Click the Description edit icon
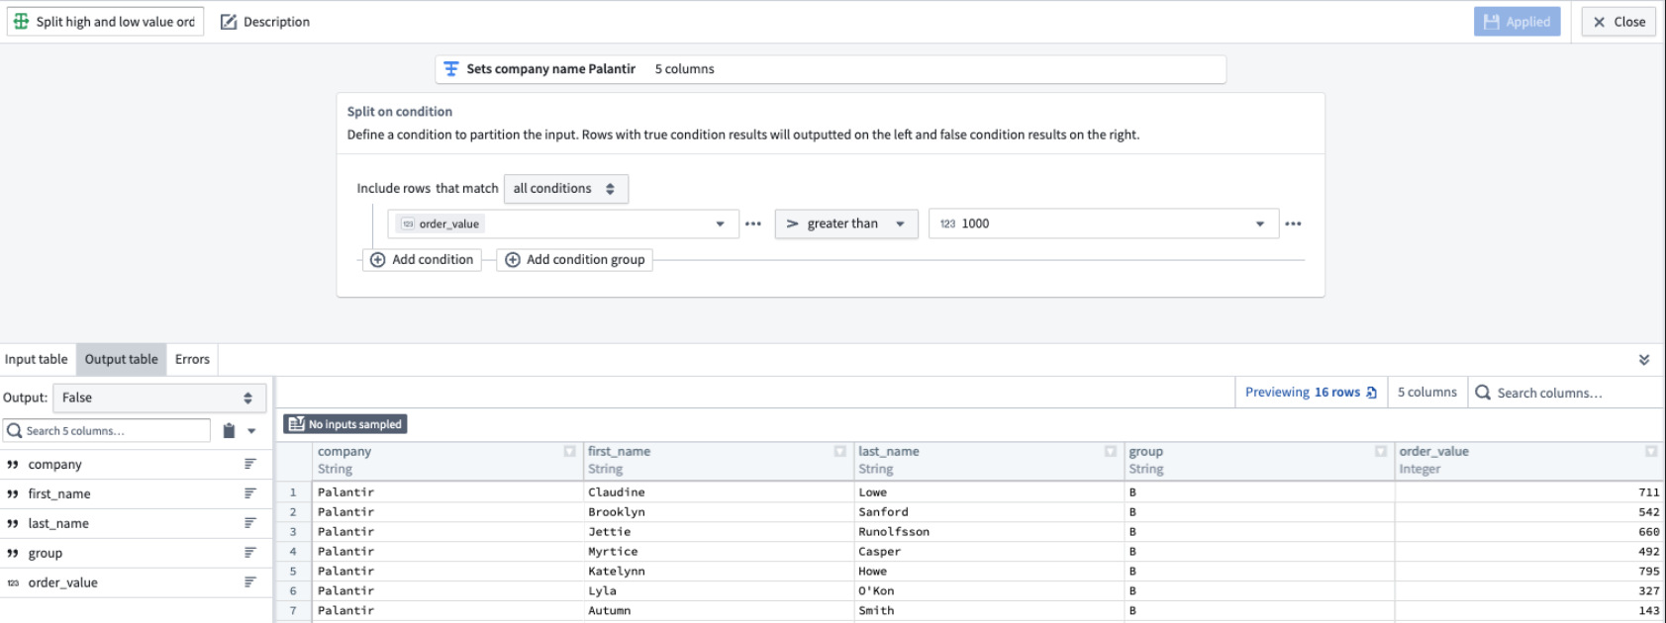 229,22
